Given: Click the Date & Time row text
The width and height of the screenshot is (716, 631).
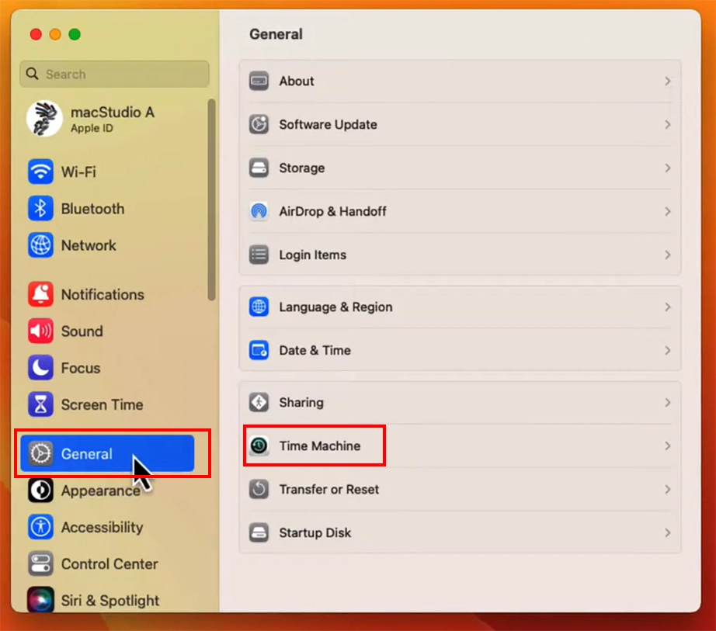Looking at the screenshot, I should pos(315,350).
